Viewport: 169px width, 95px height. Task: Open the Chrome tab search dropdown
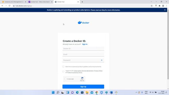[151, 2]
